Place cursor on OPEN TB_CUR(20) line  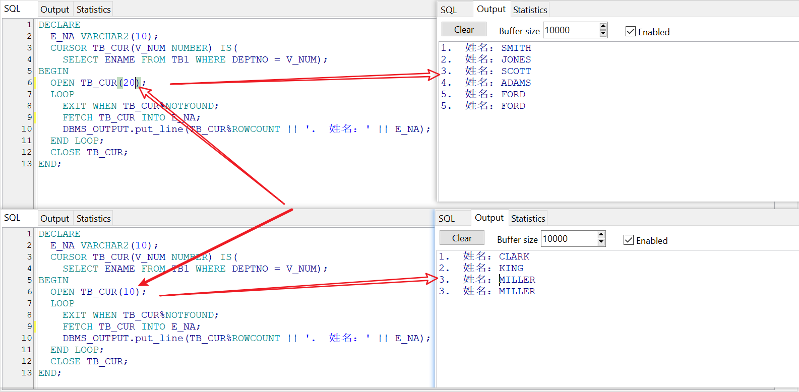click(98, 83)
